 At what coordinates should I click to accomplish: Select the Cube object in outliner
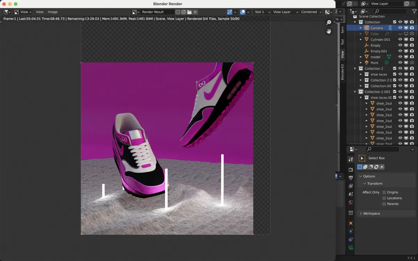pos(374,34)
